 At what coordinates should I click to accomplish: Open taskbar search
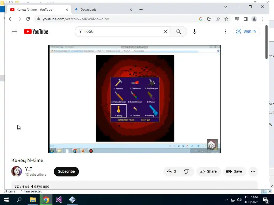[x=19, y=200]
